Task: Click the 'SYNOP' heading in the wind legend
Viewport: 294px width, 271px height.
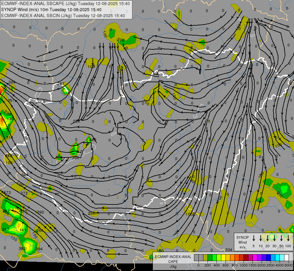Action: coord(242,238)
